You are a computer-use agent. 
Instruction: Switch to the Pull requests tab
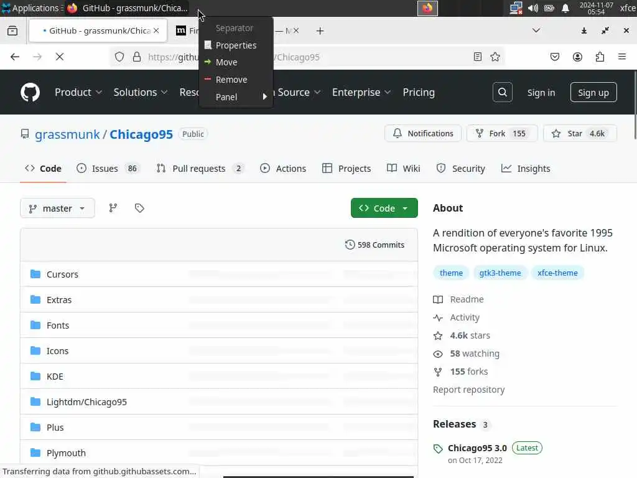point(200,168)
